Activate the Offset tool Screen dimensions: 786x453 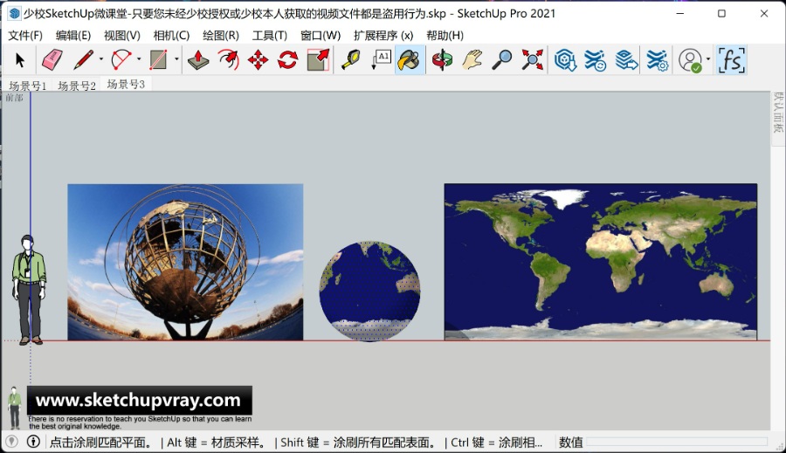(228, 60)
